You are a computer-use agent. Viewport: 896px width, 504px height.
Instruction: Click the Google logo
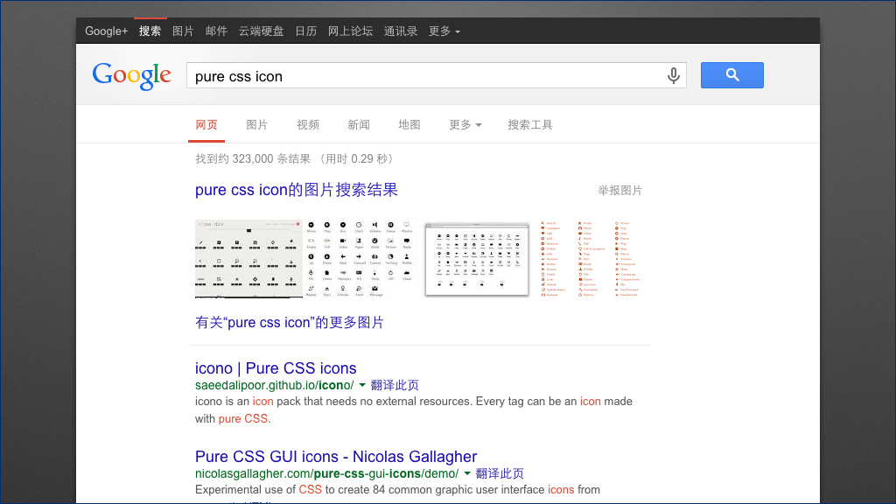pyautogui.click(x=131, y=75)
